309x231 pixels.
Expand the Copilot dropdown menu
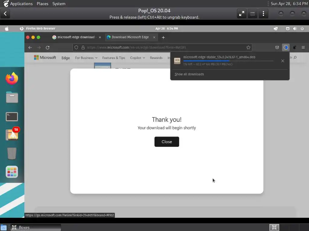pyautogui.click(x=137, y=58)
